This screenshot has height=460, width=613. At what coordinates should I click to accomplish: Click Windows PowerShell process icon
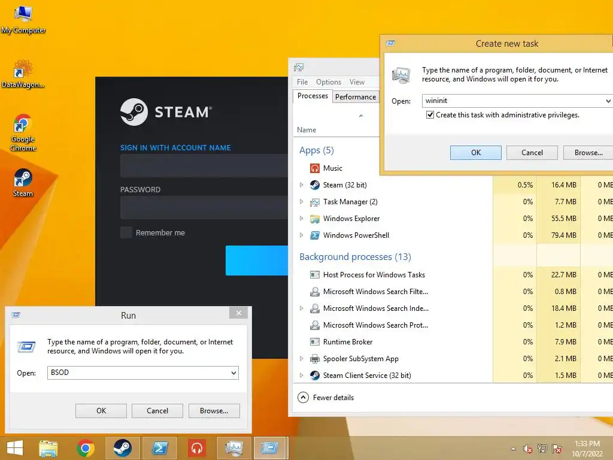click(x=315, y=235)
